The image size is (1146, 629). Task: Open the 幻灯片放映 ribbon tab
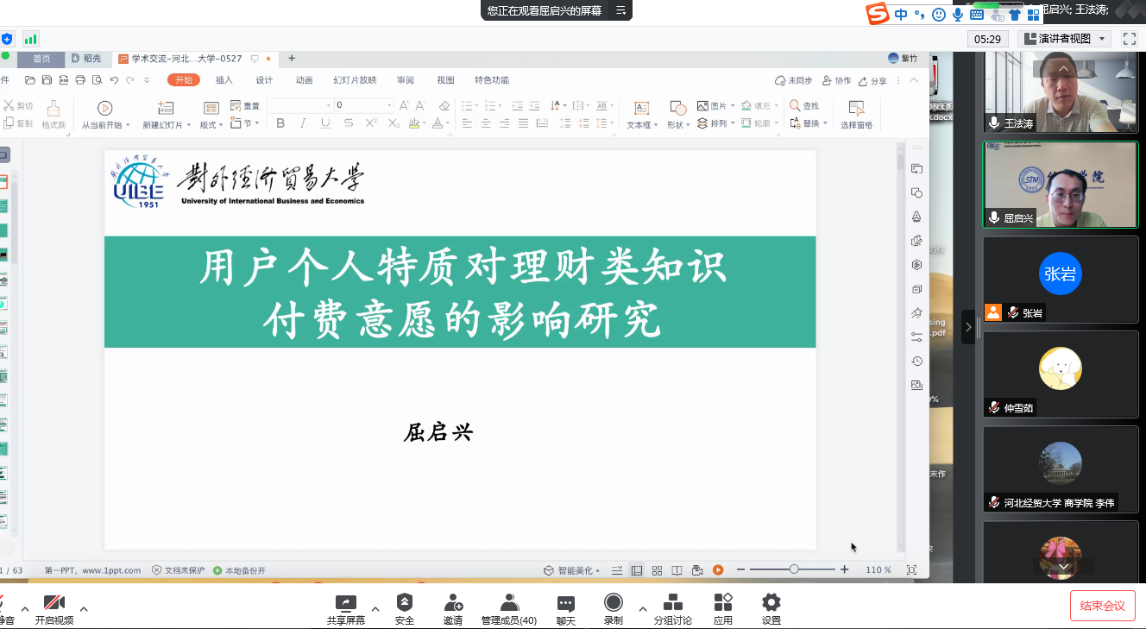355,80
